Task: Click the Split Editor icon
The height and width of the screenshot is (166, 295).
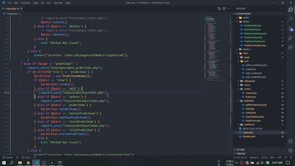Action: click(x=224, y=9)
